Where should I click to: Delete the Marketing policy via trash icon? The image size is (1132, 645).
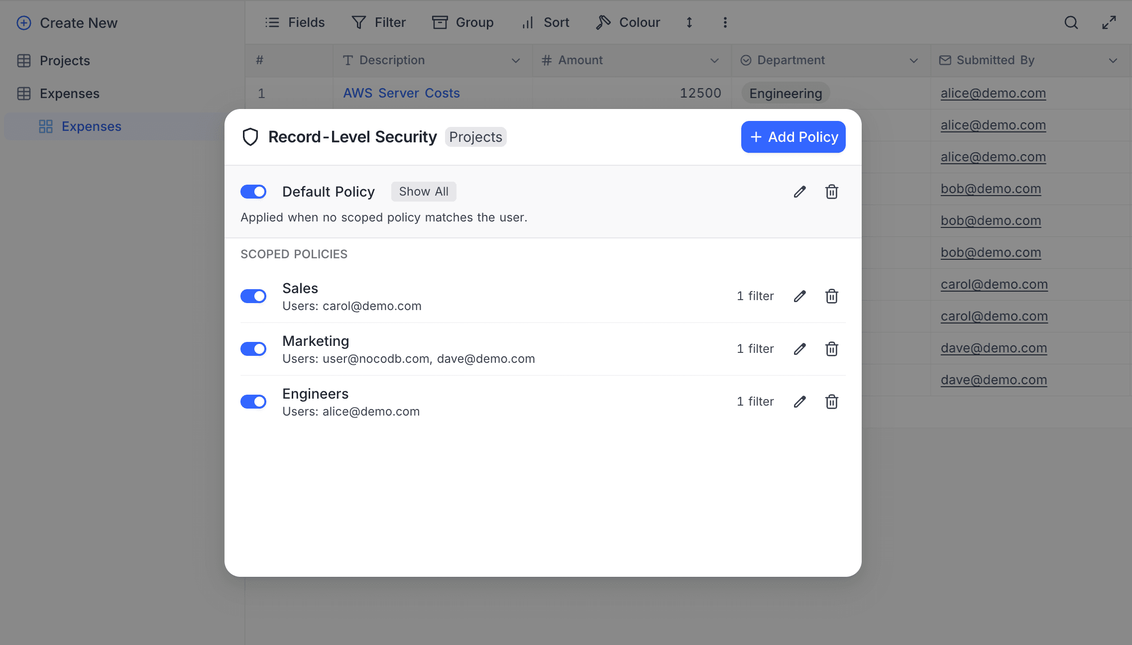pos(831,349)
